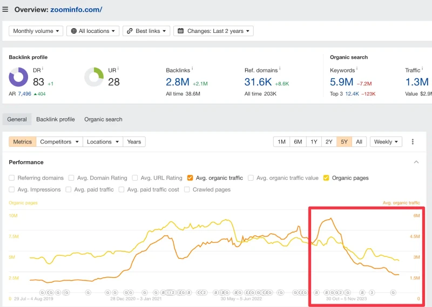Select the Metrics view button
This screenshot has width=432, height=307.
(x=22, y=142)
